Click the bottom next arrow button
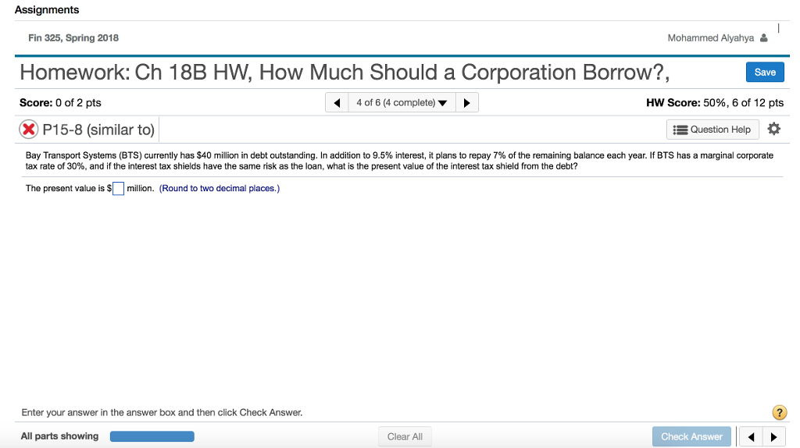800x448 pixels. coord(774,437)
